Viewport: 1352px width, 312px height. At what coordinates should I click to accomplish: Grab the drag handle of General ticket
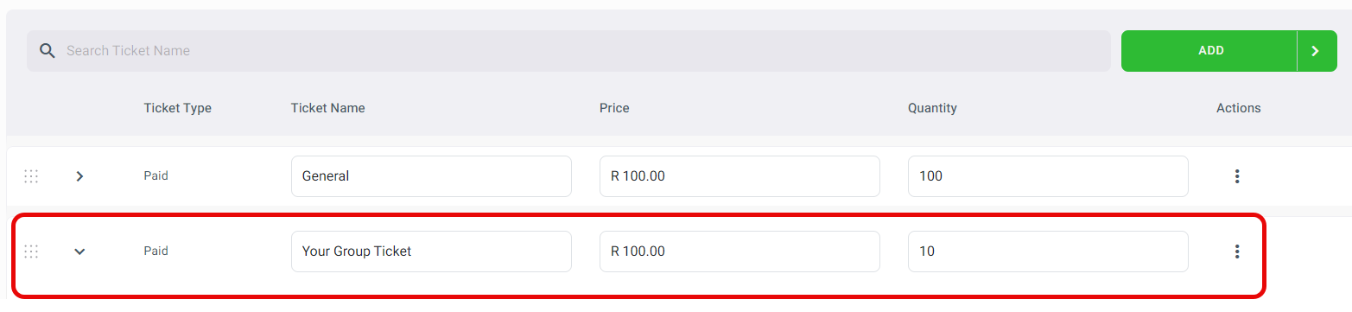click(31, 176)
